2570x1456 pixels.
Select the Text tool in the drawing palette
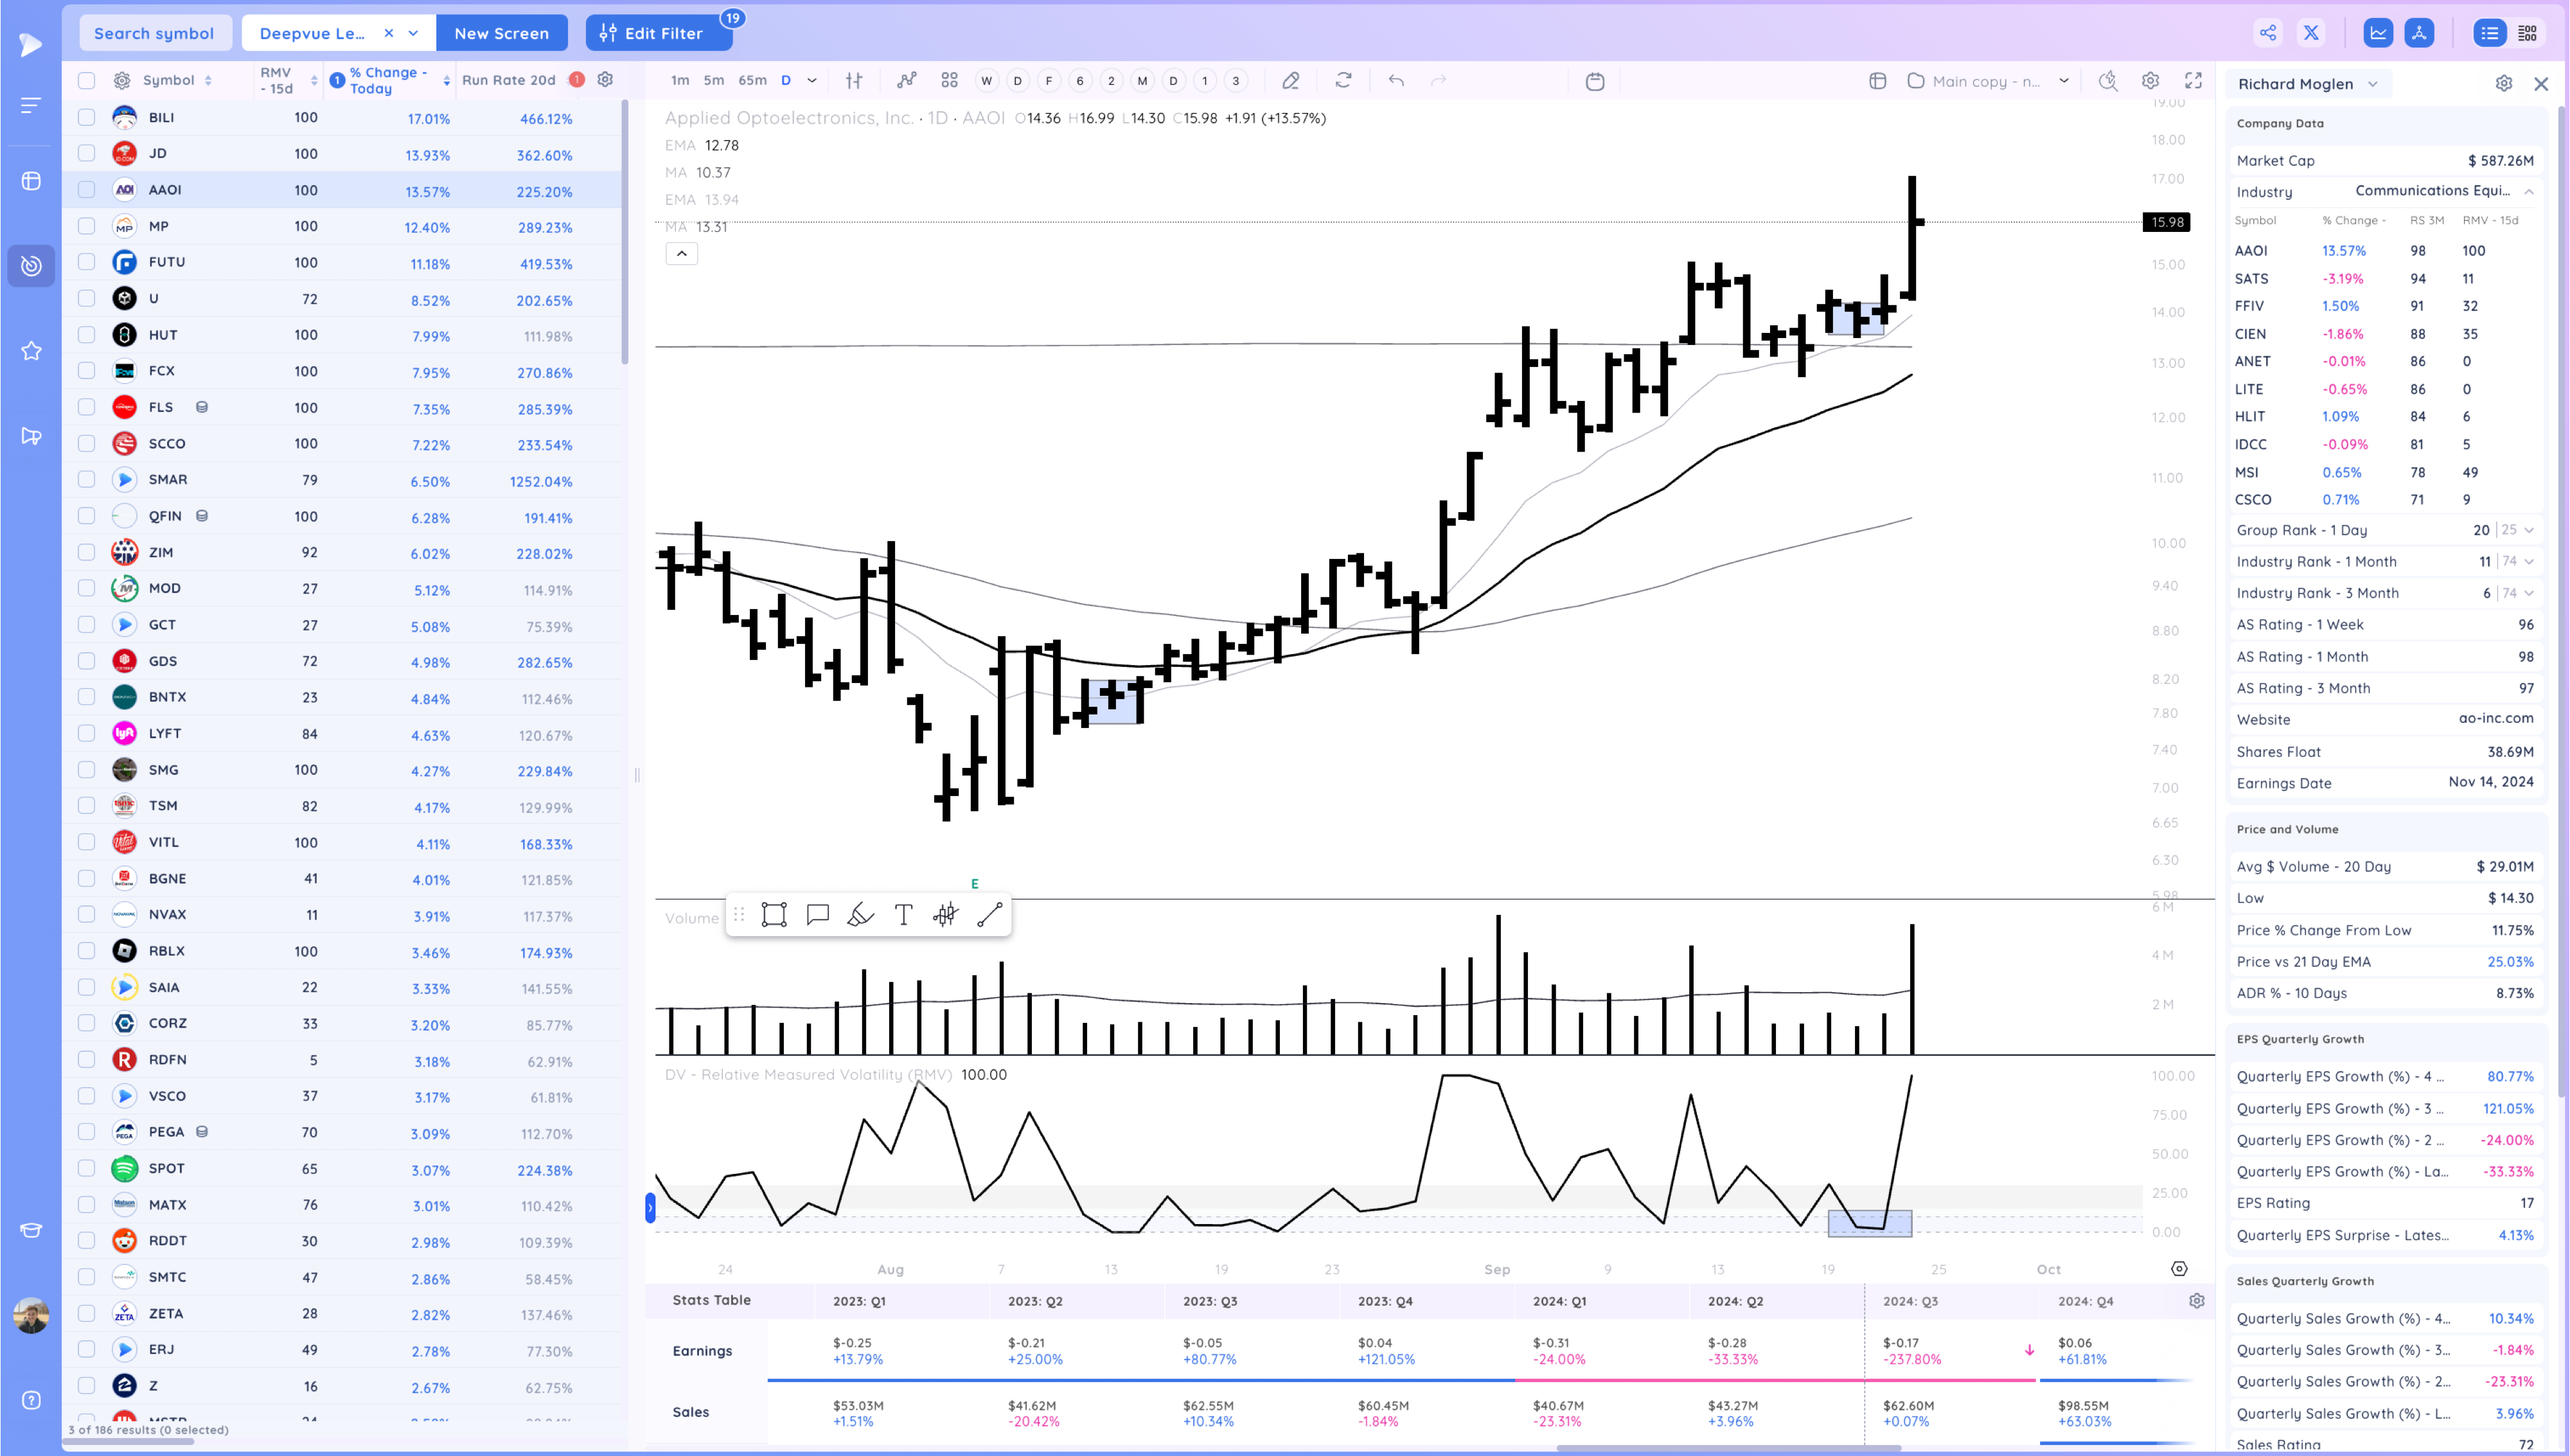click(x=903, y=913)
